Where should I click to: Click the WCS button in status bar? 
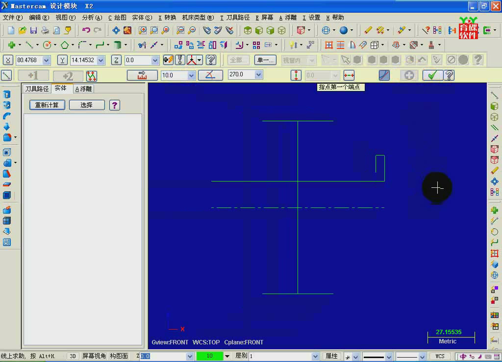click(440, 356)
